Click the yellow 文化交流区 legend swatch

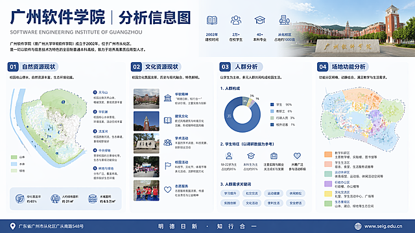(328, 194)
